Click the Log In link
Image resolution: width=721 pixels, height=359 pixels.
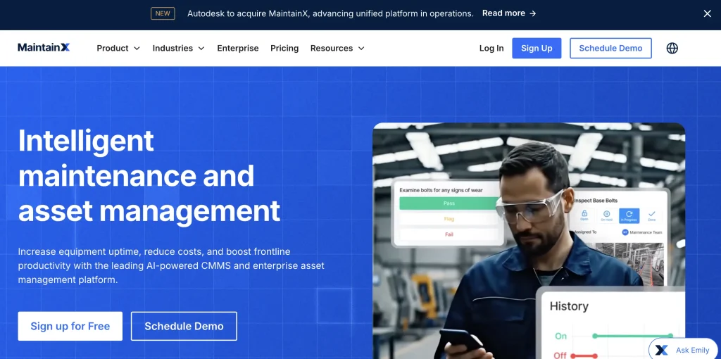[x=491, y=49]
